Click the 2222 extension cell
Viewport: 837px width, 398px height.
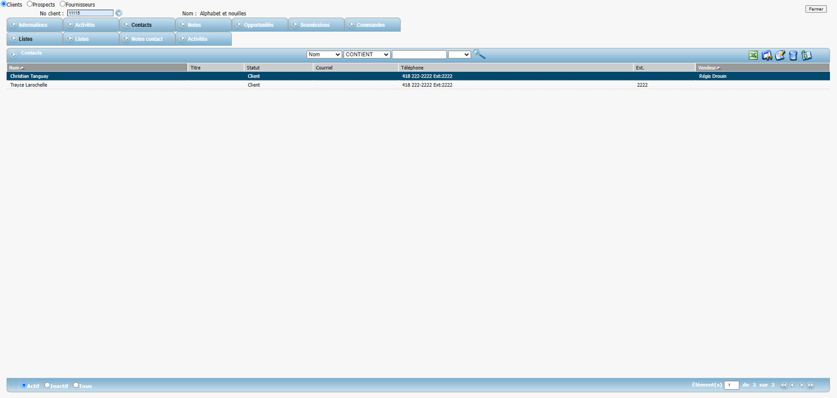pos(642,85)
